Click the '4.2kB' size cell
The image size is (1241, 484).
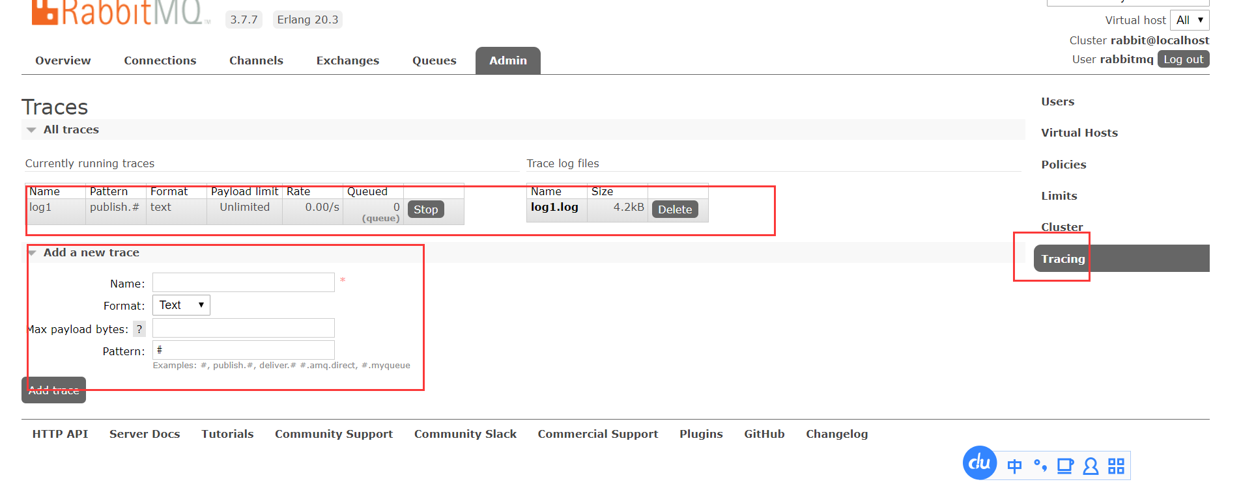pos(618,210)
